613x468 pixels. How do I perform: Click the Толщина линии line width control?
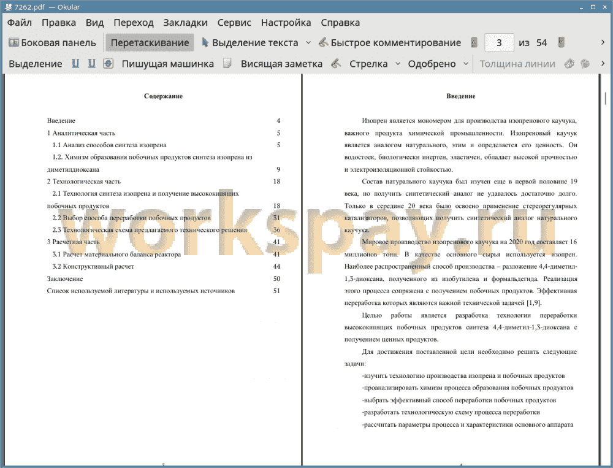[x=517, y=64]
